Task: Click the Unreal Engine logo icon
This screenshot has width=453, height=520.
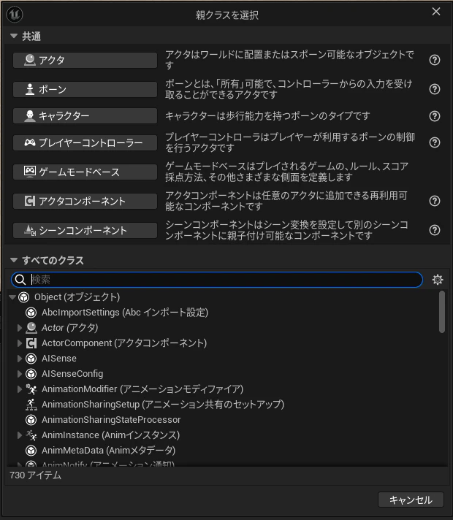Action: tap(15, 15)
